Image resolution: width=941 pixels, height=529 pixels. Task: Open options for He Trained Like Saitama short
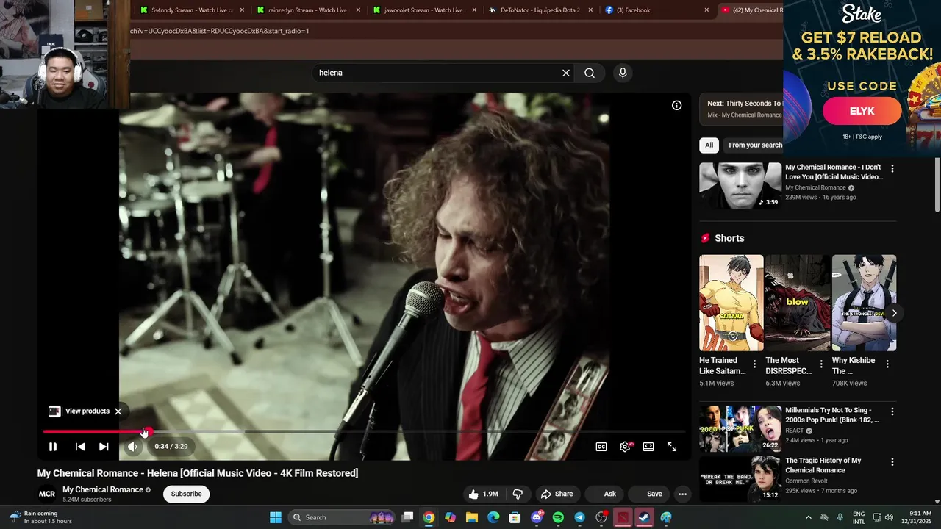point(754,364)
